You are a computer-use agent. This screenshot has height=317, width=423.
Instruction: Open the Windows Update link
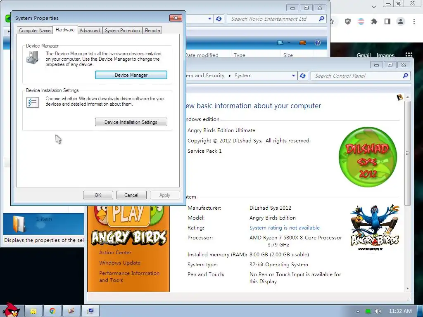[x=120, y=263]
